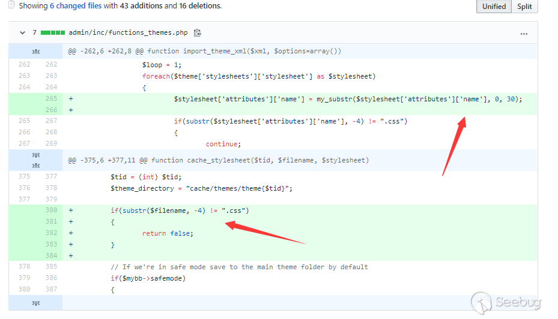
Task: Open the file options ellipsis menu
Action: (524, 34)
